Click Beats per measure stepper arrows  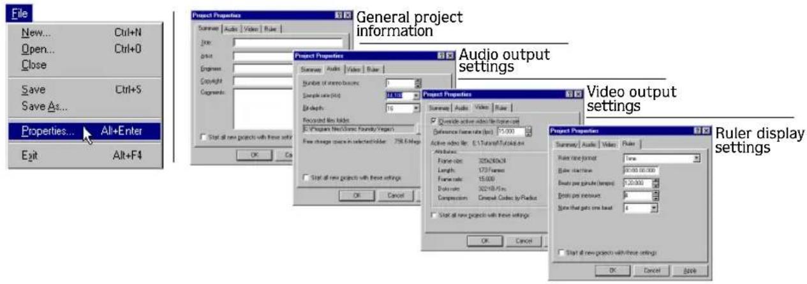coord(655,195)
